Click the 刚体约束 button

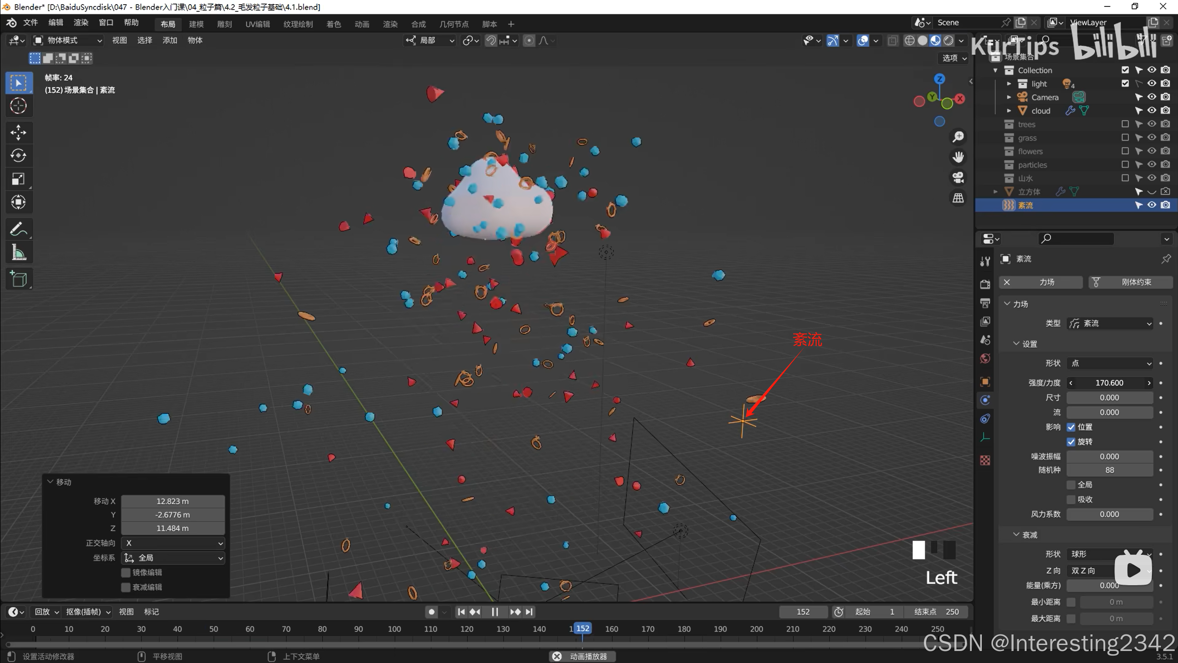point(1131,282)
